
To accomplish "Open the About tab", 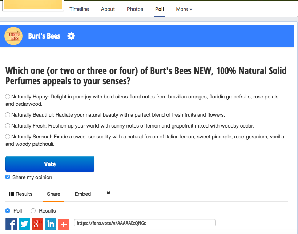I will coord(108,9).
